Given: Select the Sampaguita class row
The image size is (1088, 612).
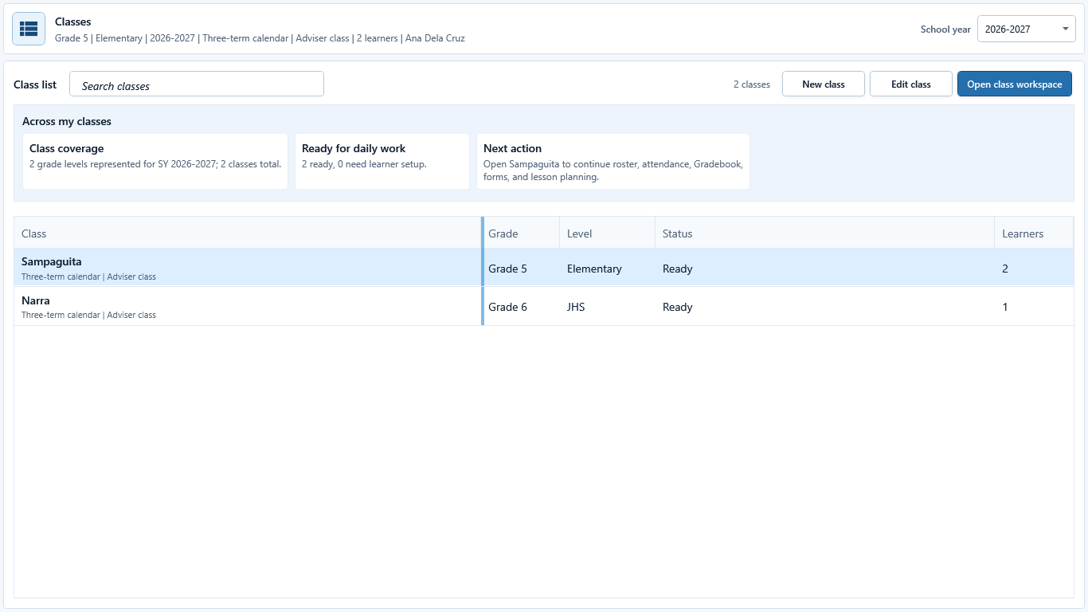Looking at the screenshot, I should coord(544,269).
